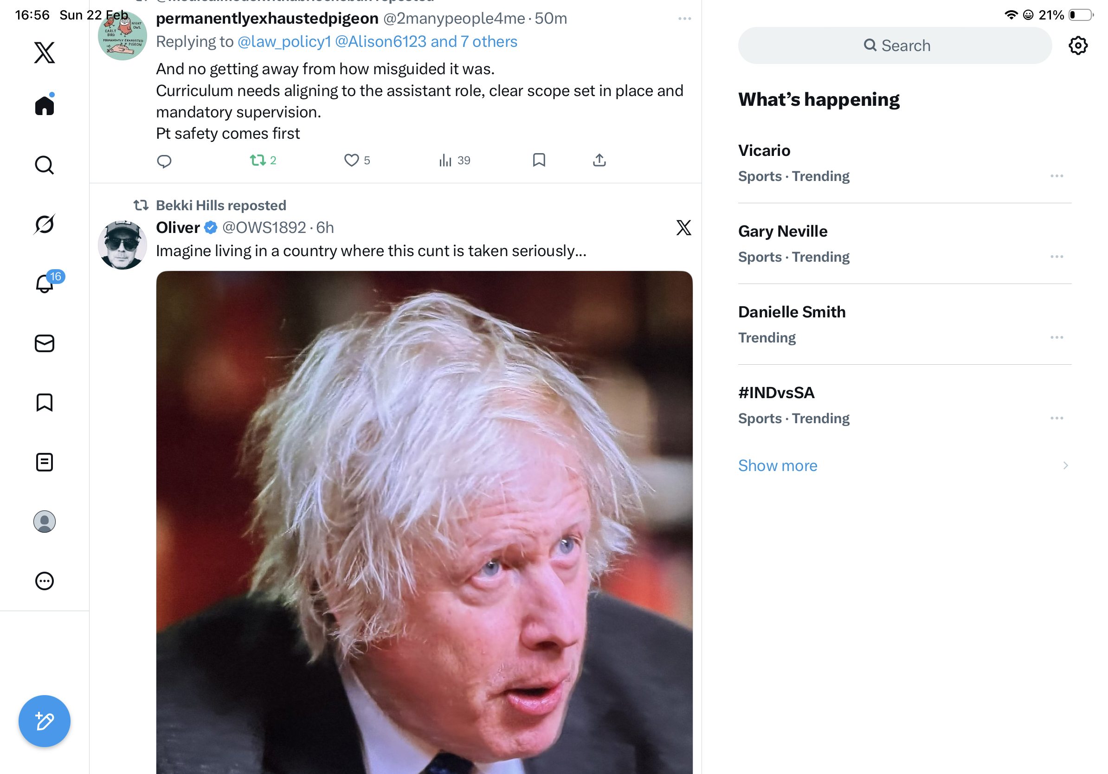This screenshot has width=1108, height=774.
Task: Open Notifications bell with 16 badge
Action: point(45,284)
